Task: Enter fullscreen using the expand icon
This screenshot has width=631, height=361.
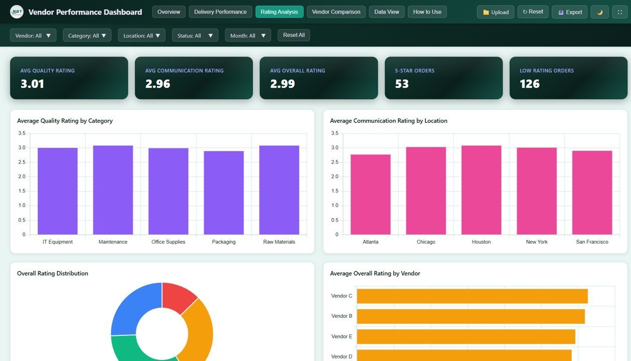Action: [x=620, y=12]
